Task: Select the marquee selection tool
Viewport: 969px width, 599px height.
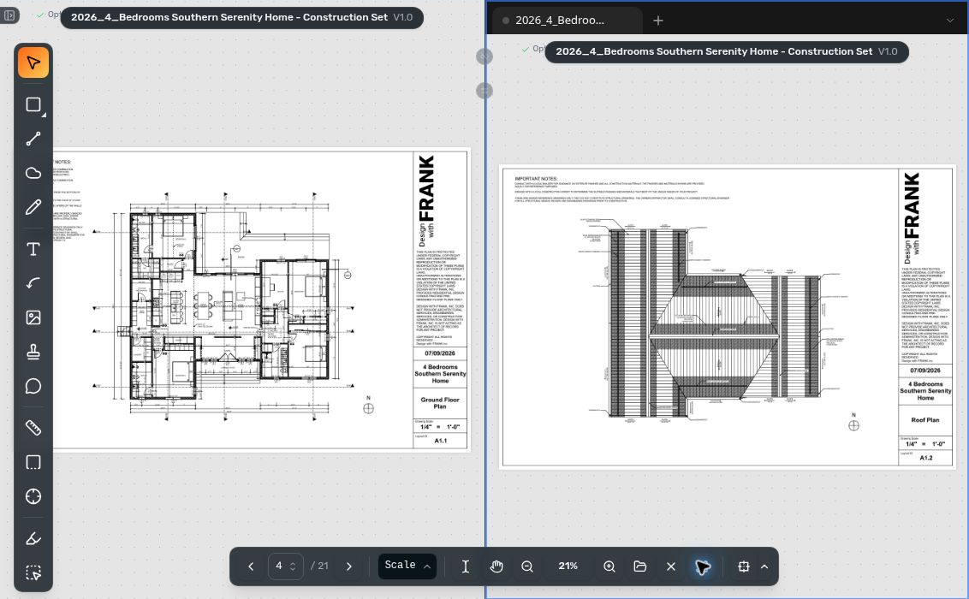Action: (33, 572)
